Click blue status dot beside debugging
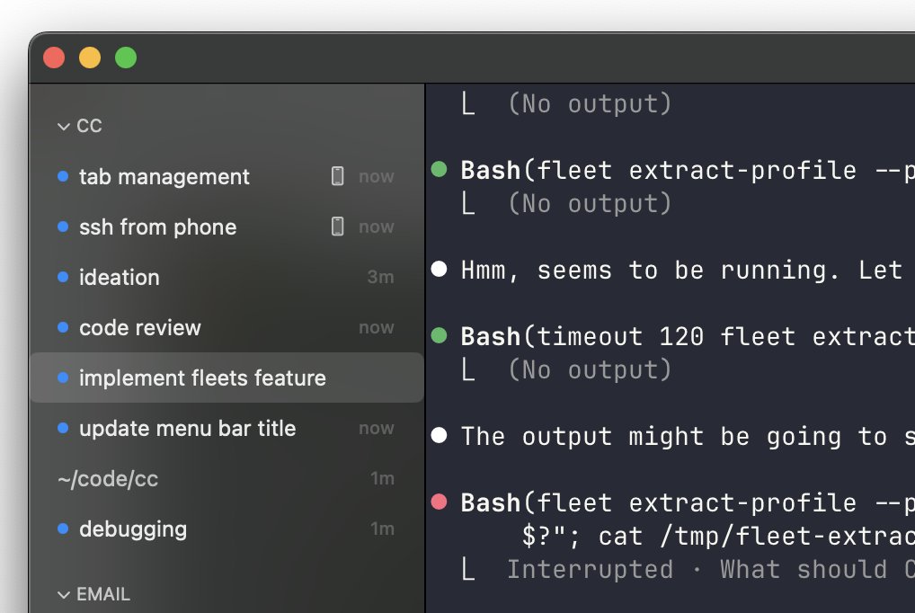915x613 pixels. pyautogui.click(x=63, y=529)
